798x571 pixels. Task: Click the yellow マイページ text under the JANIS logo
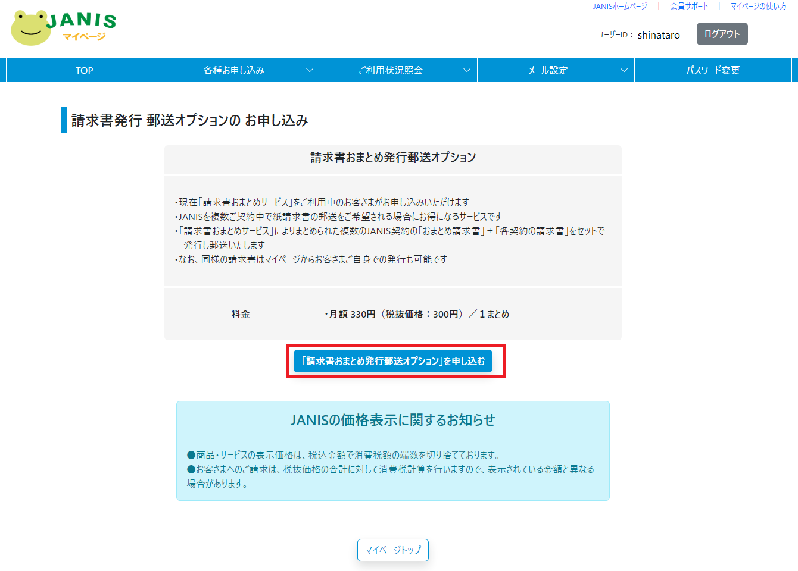pyautogui.click(x=84, y=37)
